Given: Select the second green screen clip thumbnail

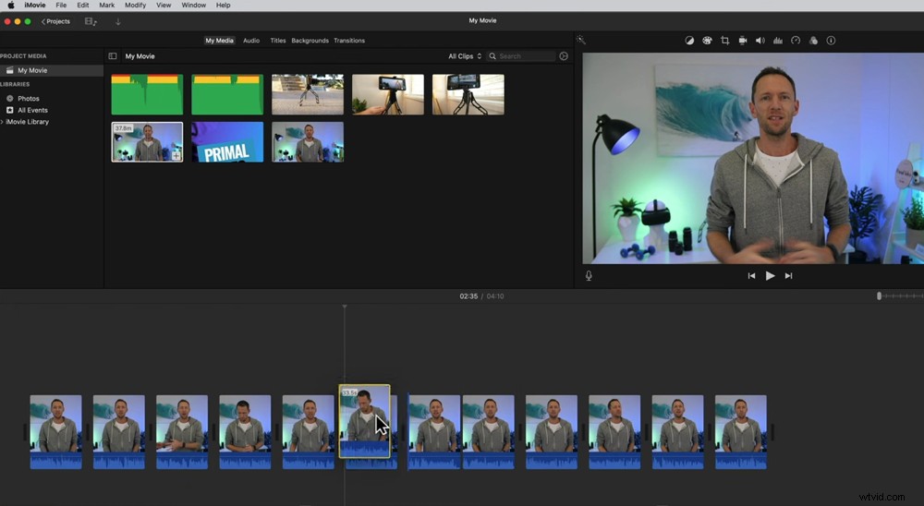Looking at the screenshot, I should pos(227,94).
